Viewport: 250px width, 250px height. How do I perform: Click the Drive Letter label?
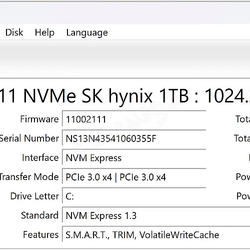click(34, 196)
